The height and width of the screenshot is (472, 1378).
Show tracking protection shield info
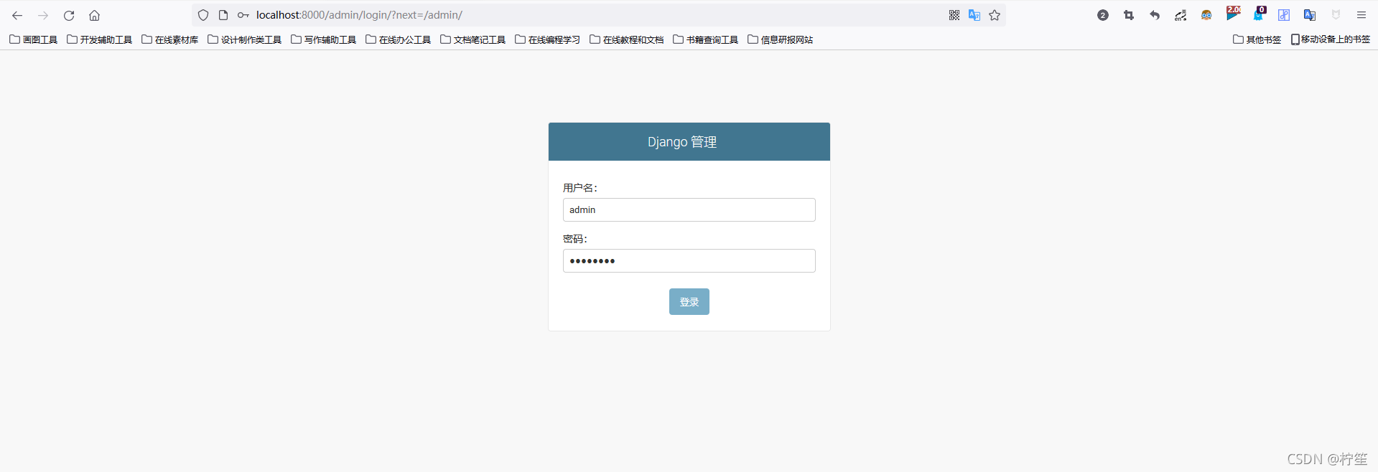(x=203, y=15)
